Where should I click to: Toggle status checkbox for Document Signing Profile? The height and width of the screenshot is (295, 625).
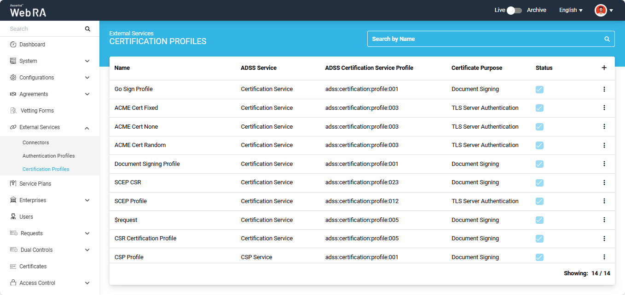click(x=539, y=164)
